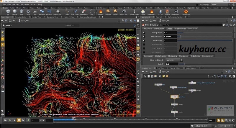Screen dimensions: 236x128
Task: Select the Box shelf tool
Action: click(x=8, y=12)
